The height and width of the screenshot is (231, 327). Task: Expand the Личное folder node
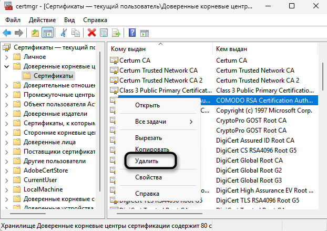coord(6,57)
